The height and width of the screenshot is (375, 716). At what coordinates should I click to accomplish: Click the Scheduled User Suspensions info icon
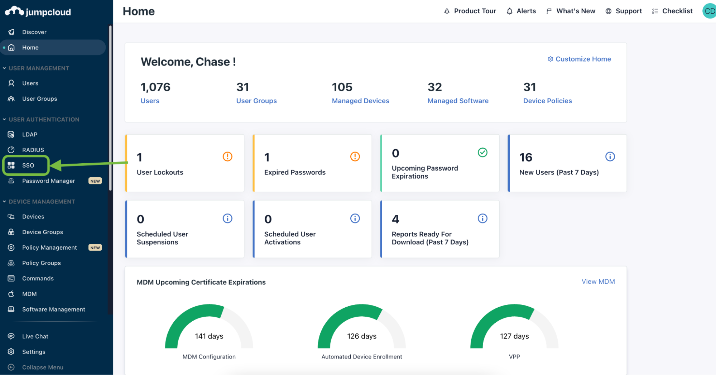pyautogui.click(x=227, y=218)
